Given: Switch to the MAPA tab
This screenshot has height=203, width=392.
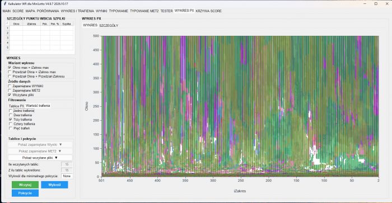Looking at the screenshot, I should point(30,11).
